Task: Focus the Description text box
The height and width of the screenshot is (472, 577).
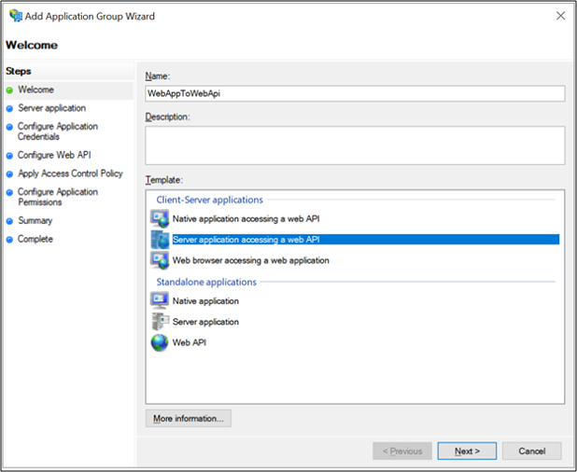Action: 355,145
